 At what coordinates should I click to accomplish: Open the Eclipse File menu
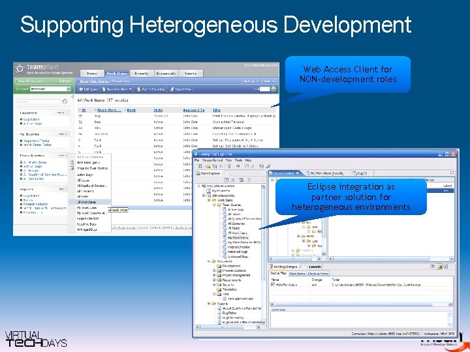197,160
